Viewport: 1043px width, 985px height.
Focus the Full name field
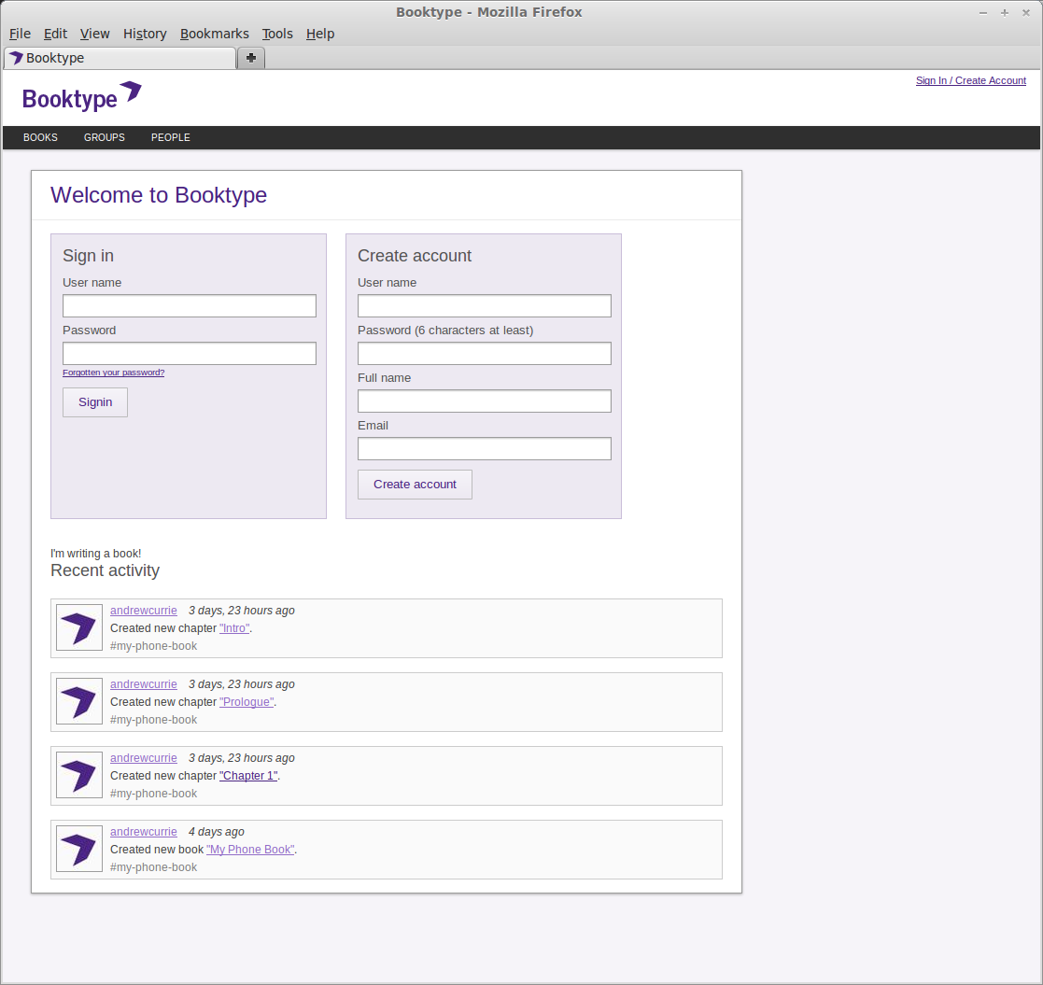coord(485,401)
